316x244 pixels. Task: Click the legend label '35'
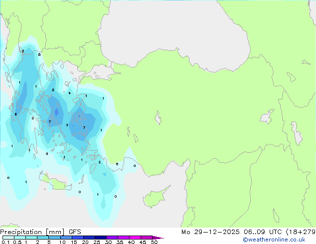[120, 242]
